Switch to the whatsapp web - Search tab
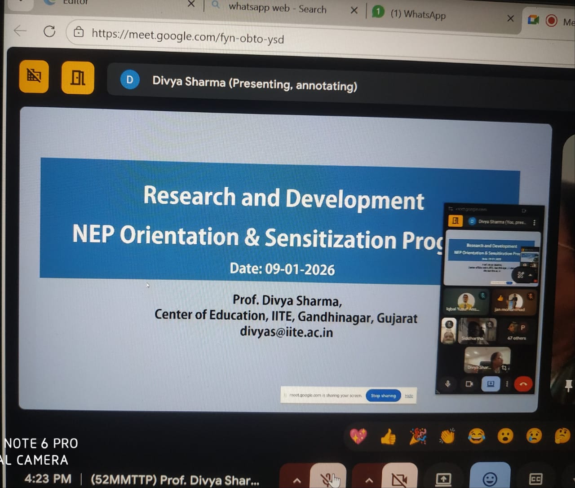Viewport: 575px width, 488px height. [277, 8]
